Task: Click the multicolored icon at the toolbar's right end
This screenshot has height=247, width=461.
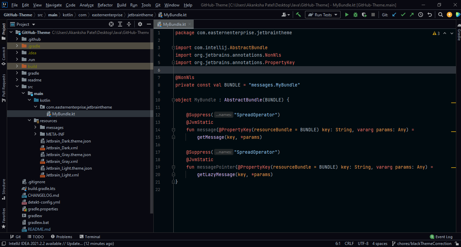Action: (x=458, y=15)
